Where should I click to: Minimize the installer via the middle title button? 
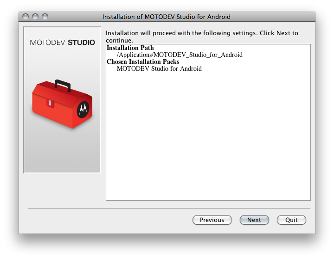[35, 17]
